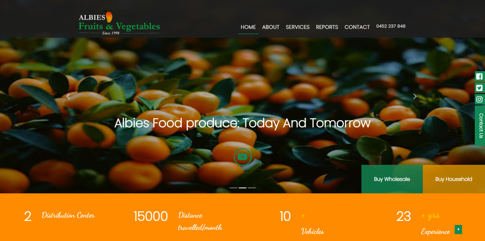Open the vertical Contact Us tab
Viewport: 485px width, 241px height.
pos(480,126)
